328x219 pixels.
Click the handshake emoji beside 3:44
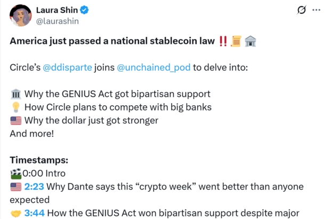point(15,212)
